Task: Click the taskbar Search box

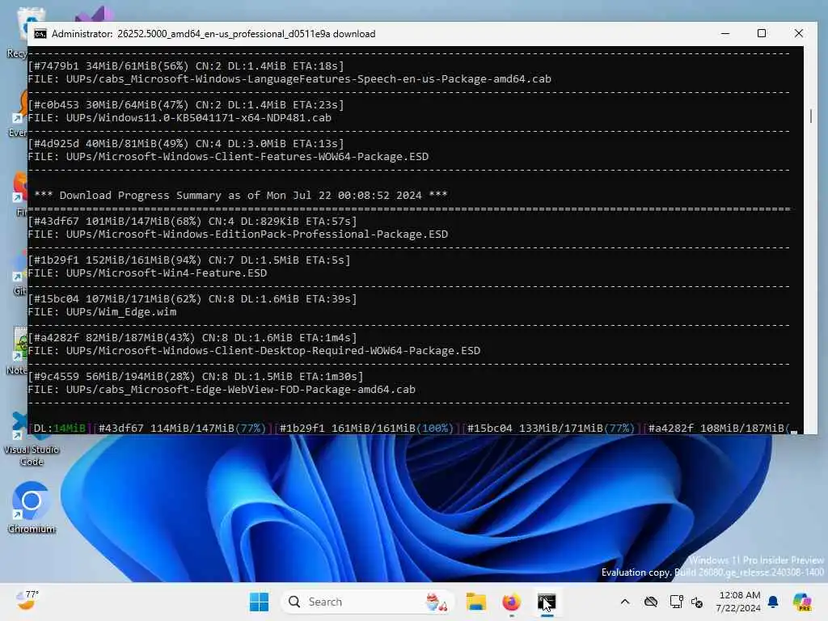Action: coord(368,602)
